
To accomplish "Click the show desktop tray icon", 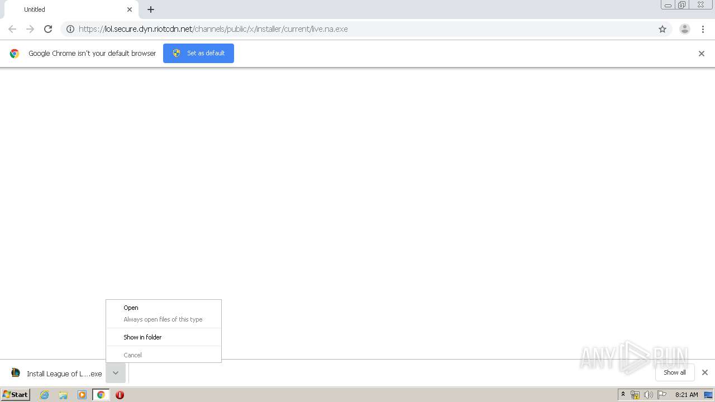I will tap(708, 395).
